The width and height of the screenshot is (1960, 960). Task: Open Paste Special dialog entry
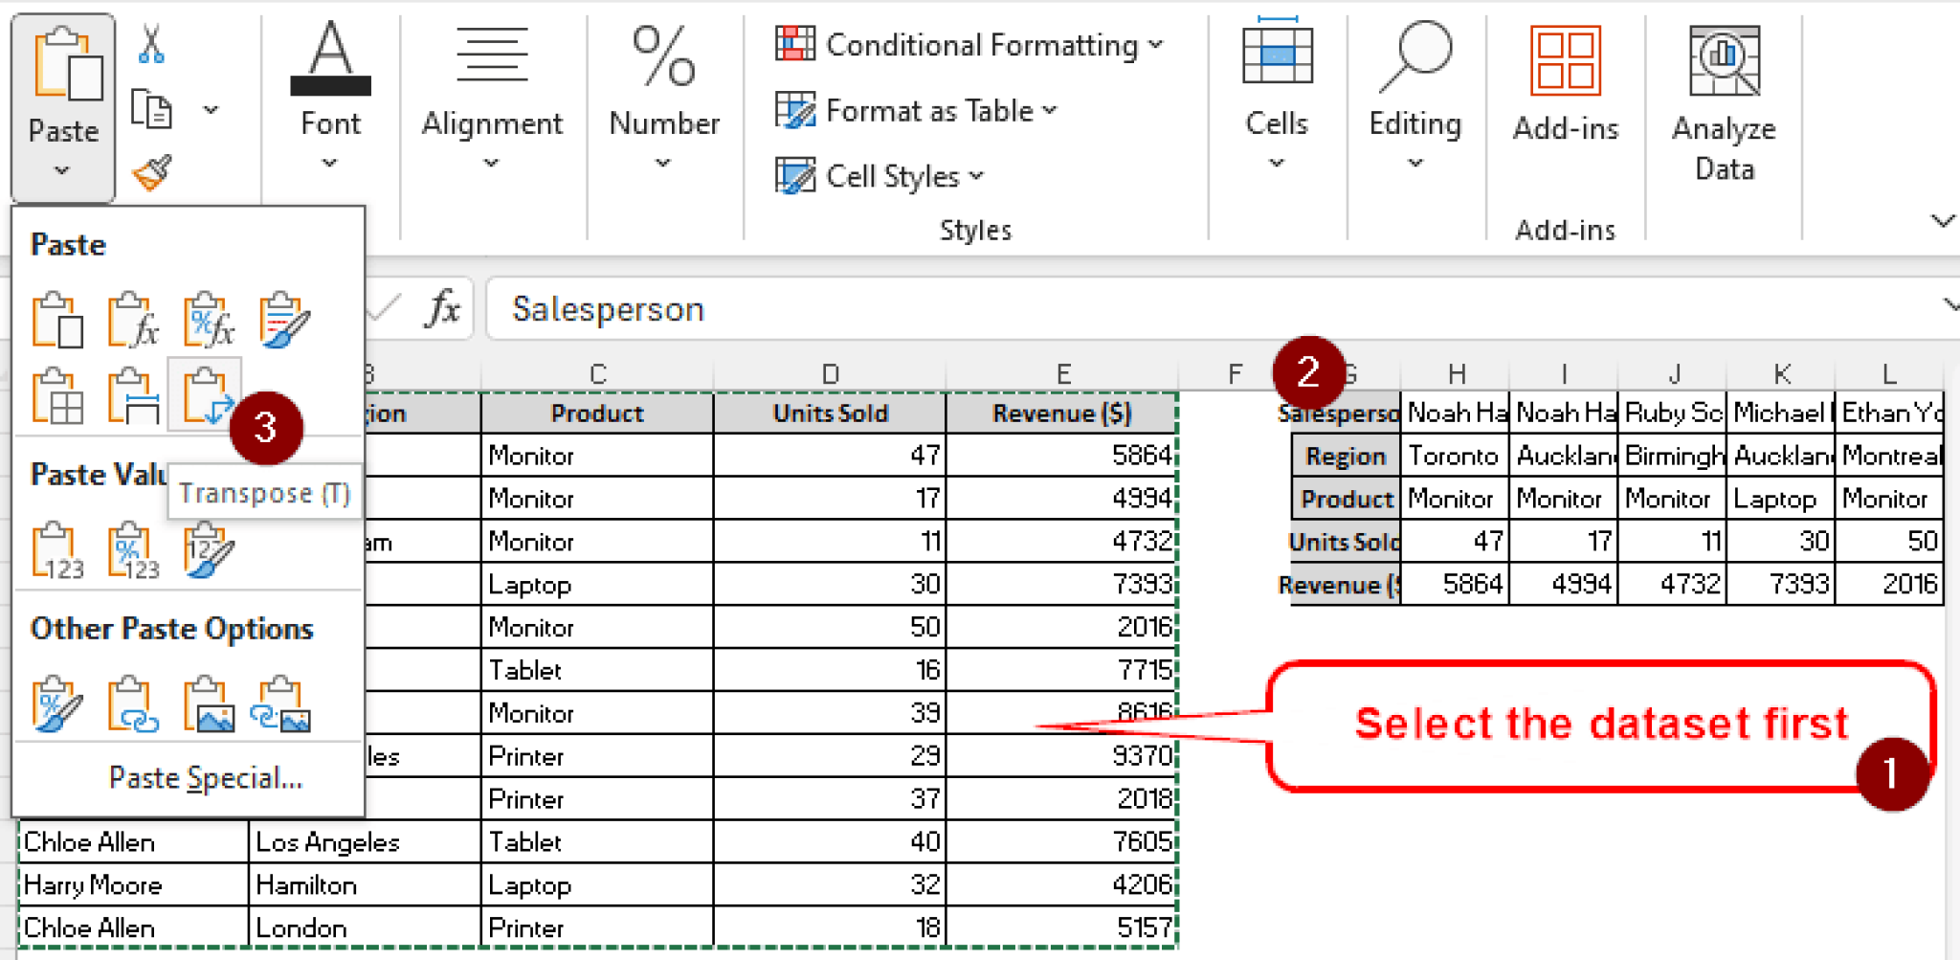pyautogui.click(x=206, y=778)
